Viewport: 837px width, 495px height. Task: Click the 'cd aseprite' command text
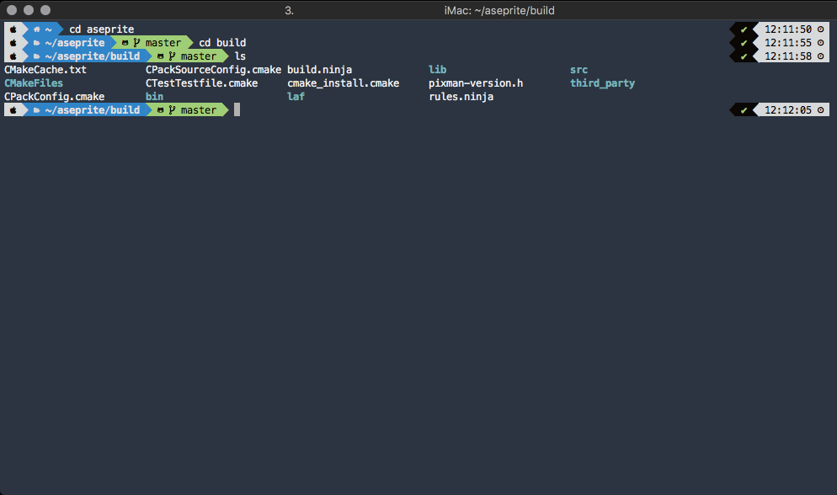click(101, 29)
